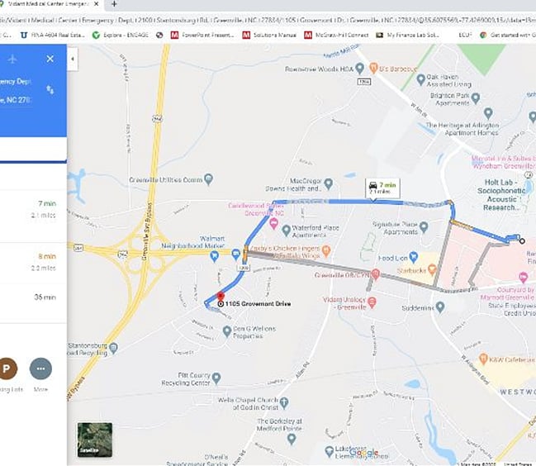536x466 pixels.
Task: Close the directions panel with the X
Action: [x=50, y=59]
